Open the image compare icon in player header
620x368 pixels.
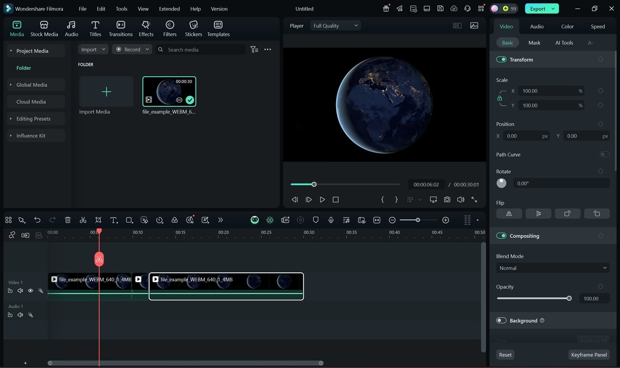(474, 26)
